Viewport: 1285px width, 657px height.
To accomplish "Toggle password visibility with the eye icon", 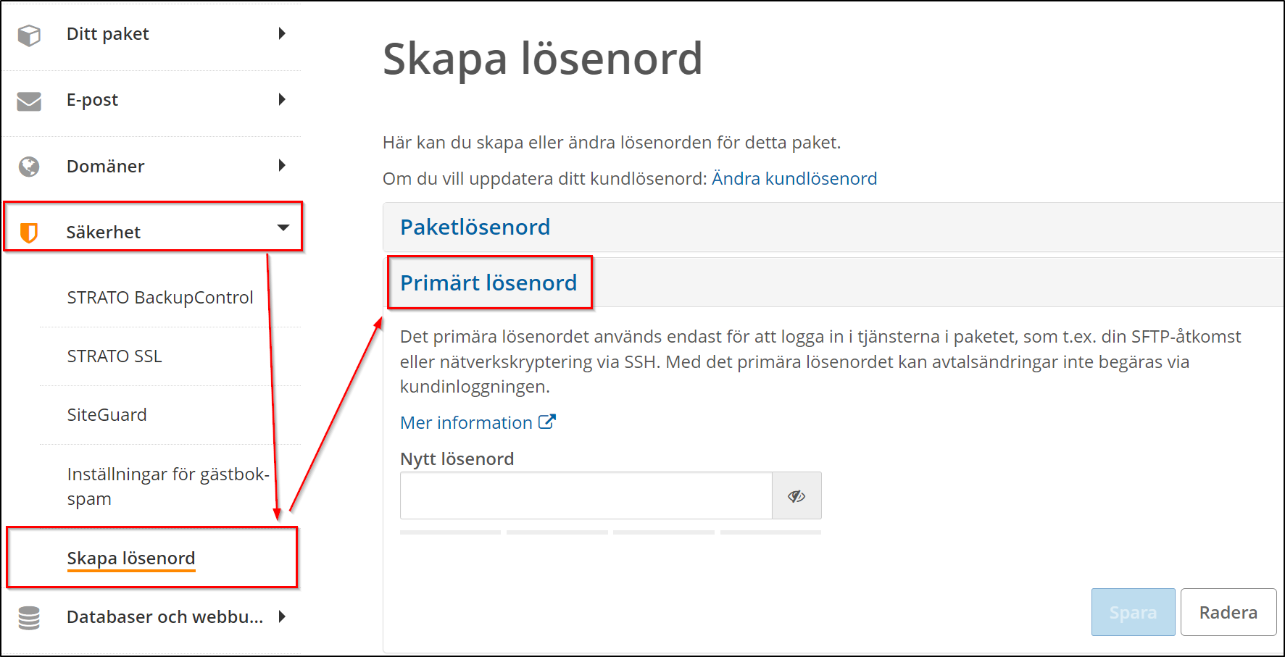I will (797, 496).
